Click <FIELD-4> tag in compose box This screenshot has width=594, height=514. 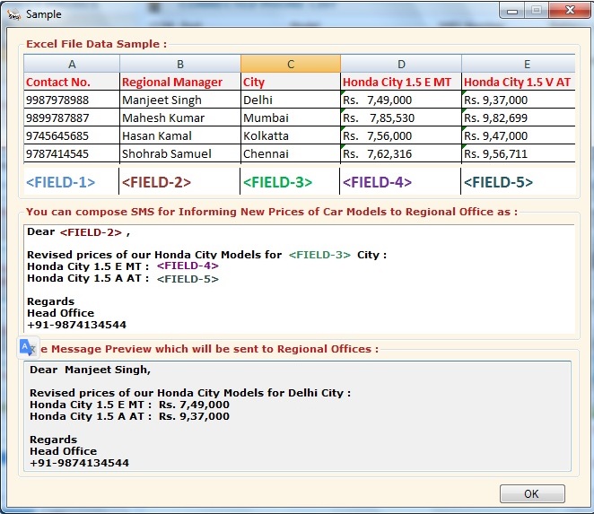point(188,266)
